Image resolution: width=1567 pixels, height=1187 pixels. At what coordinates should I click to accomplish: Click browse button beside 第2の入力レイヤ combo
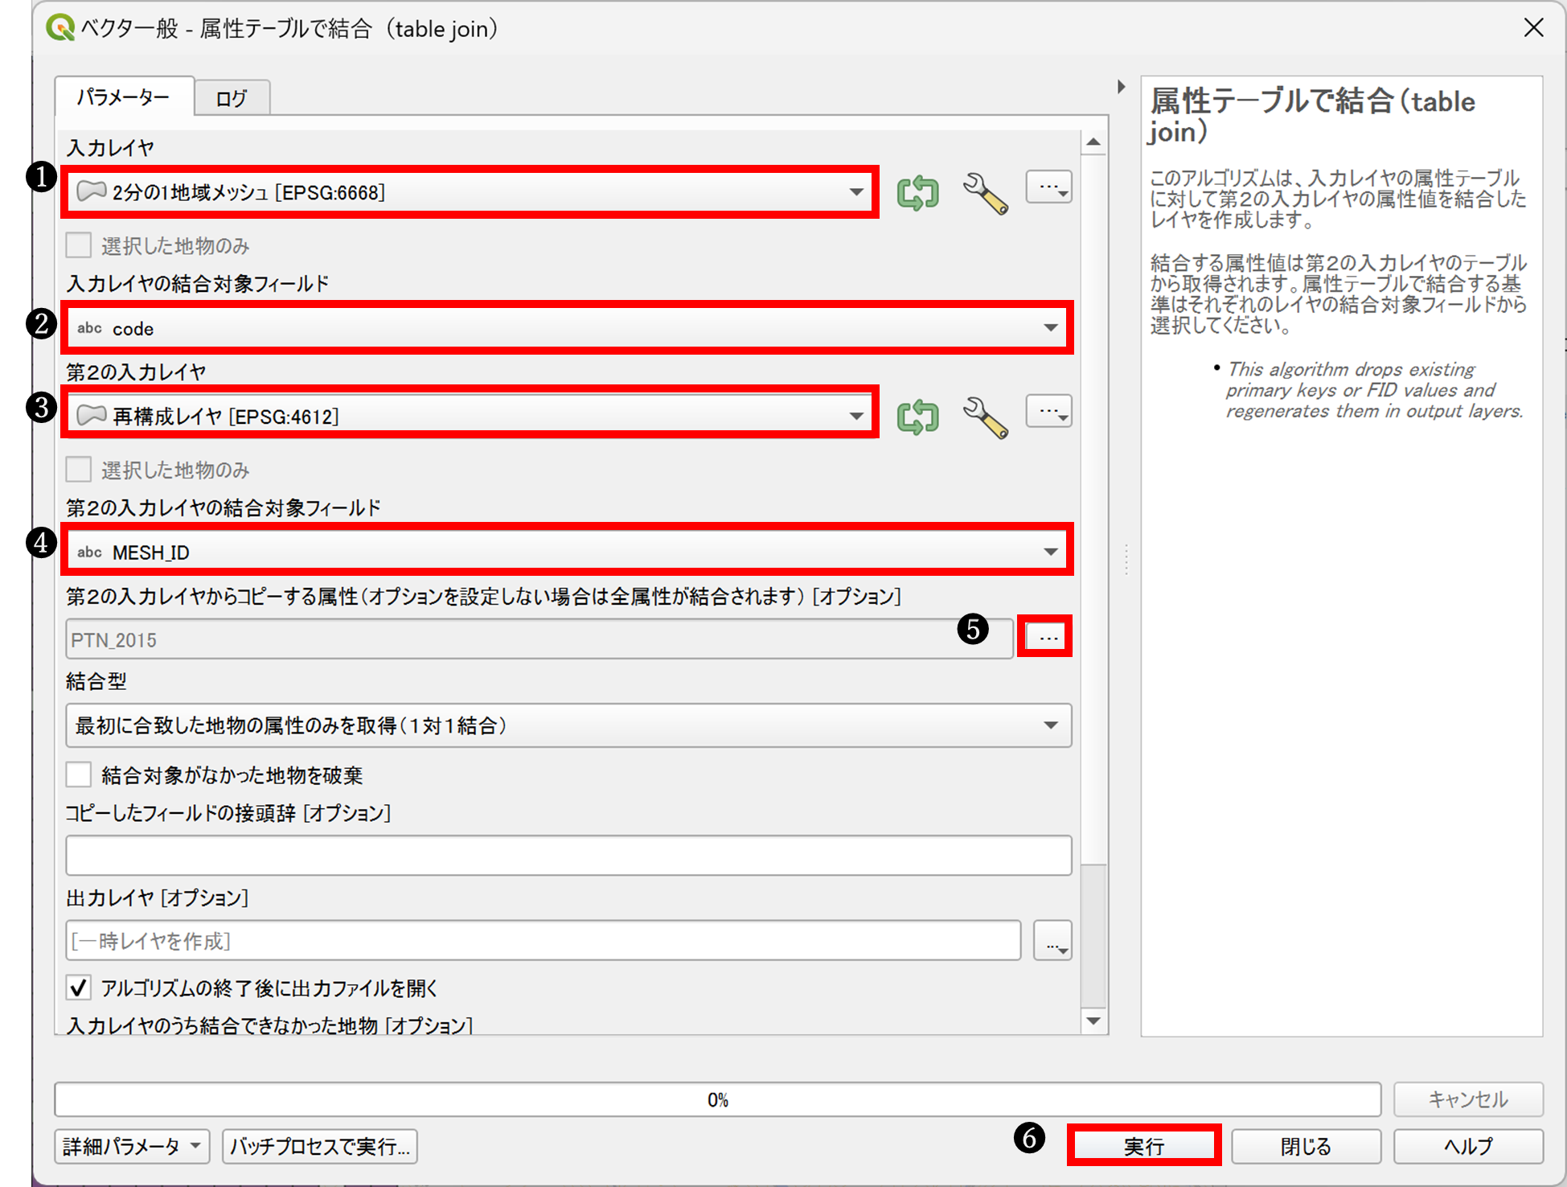point(1049,412)
